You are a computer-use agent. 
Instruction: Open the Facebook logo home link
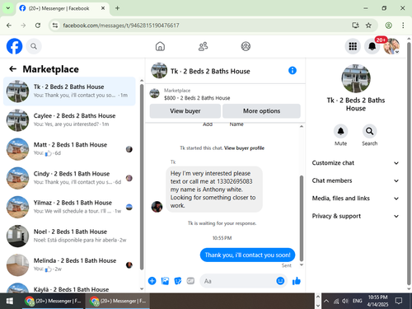click(x=14, y=46)
